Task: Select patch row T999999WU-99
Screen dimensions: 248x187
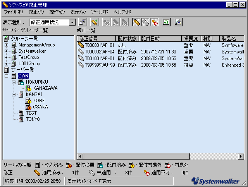Action: (161, 65)
